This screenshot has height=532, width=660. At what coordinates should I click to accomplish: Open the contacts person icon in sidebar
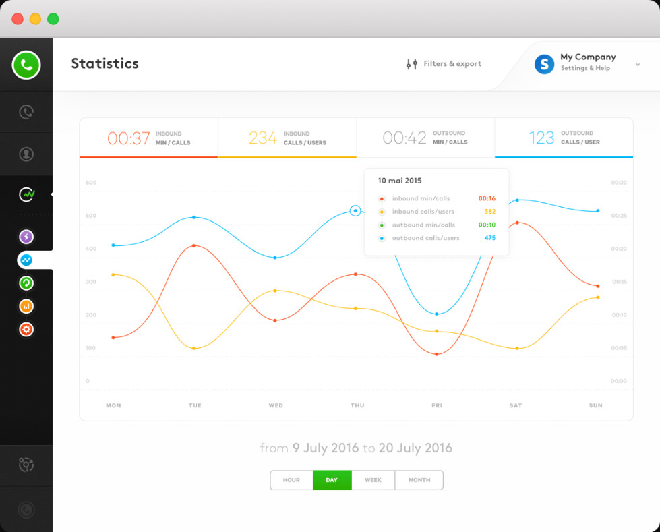pos(26,154)
